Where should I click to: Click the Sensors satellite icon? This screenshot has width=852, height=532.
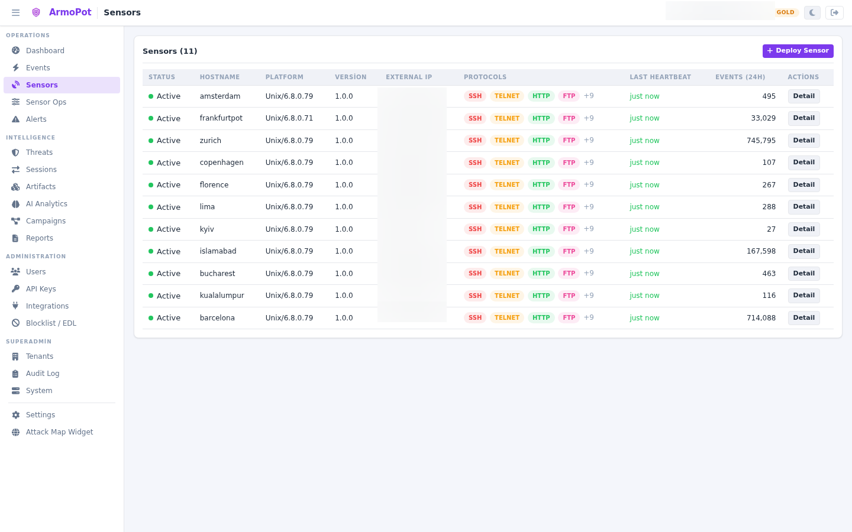coord(16,85)
